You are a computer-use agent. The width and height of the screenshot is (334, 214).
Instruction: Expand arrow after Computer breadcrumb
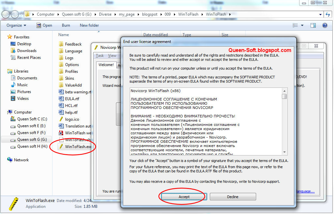[58, 14]
